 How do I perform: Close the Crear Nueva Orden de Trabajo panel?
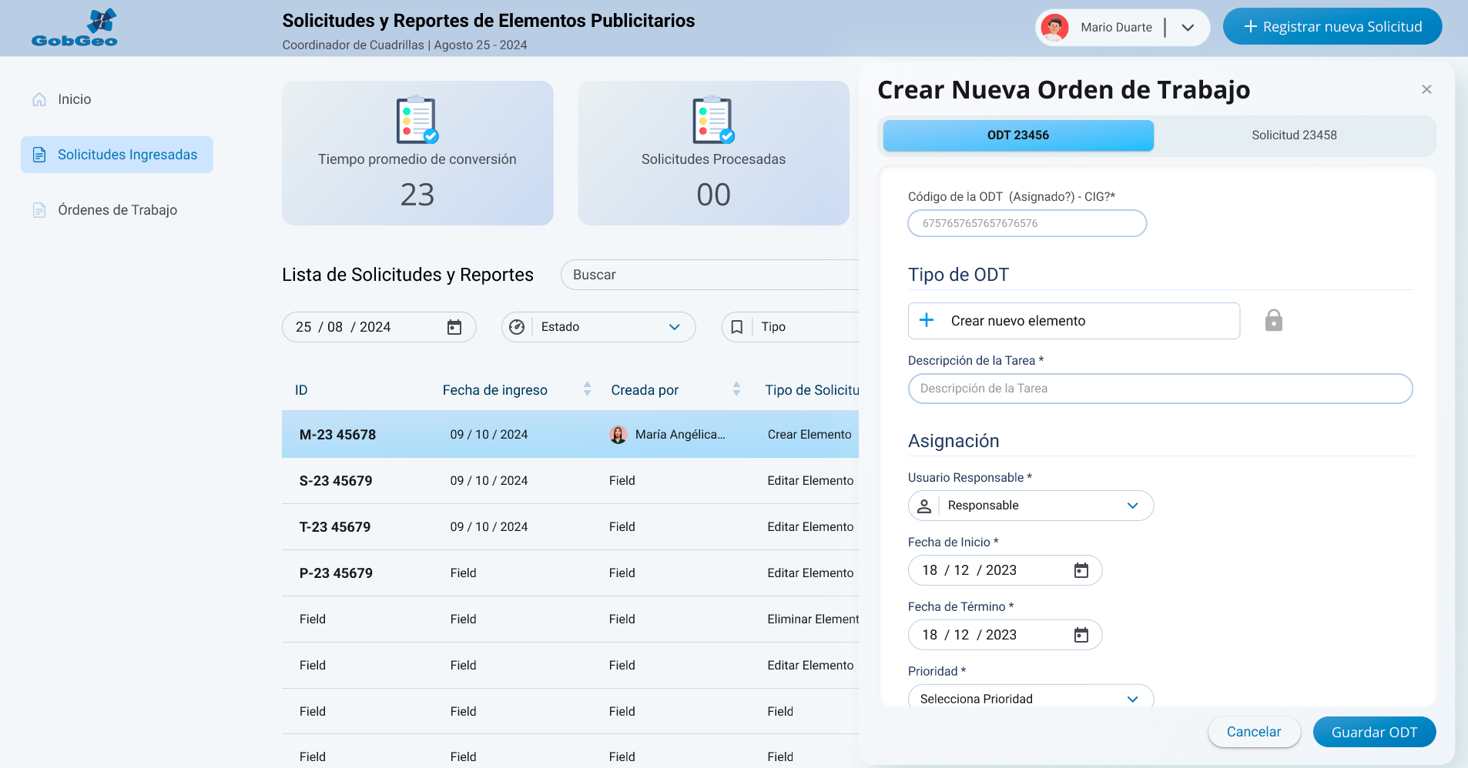point(1426,89)
